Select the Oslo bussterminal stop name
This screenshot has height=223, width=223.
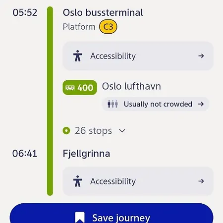(x=103, y=12)
